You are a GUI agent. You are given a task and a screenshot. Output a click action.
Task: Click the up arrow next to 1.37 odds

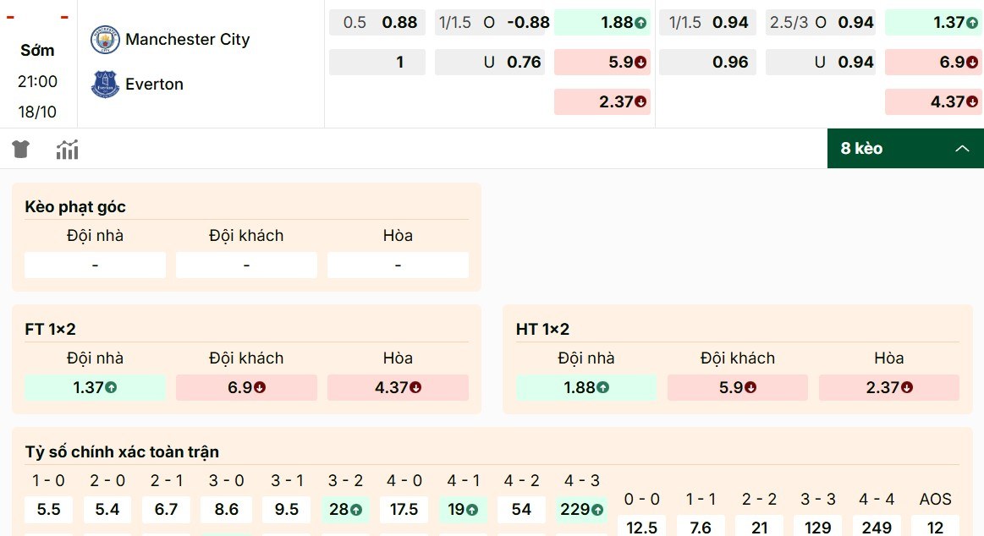(973, 23)
